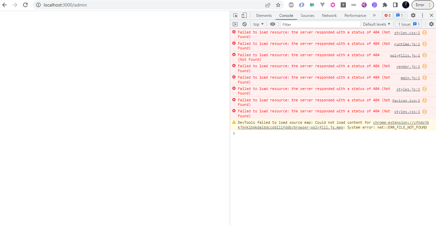Expand the hidden panels chevron
This screenshot has width=436, height=225.
pos(374,15)
